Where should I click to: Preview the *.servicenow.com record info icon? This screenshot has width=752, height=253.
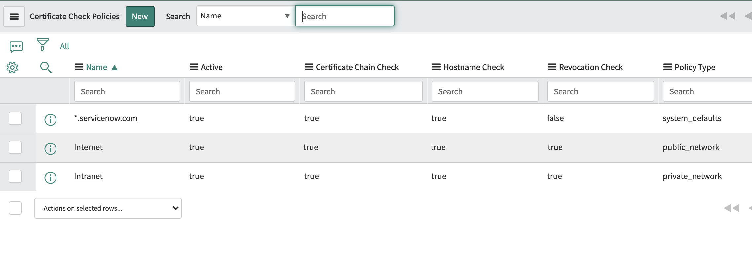pyautogui.click(x=51, y=120)
